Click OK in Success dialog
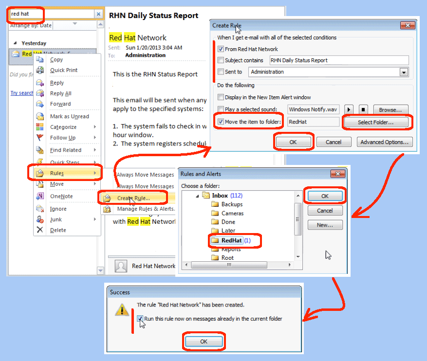 204,342
